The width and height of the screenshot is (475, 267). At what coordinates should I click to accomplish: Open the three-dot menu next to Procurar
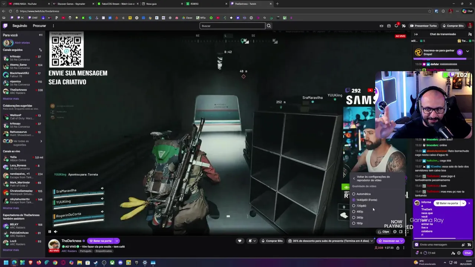(x=53, y=26)
